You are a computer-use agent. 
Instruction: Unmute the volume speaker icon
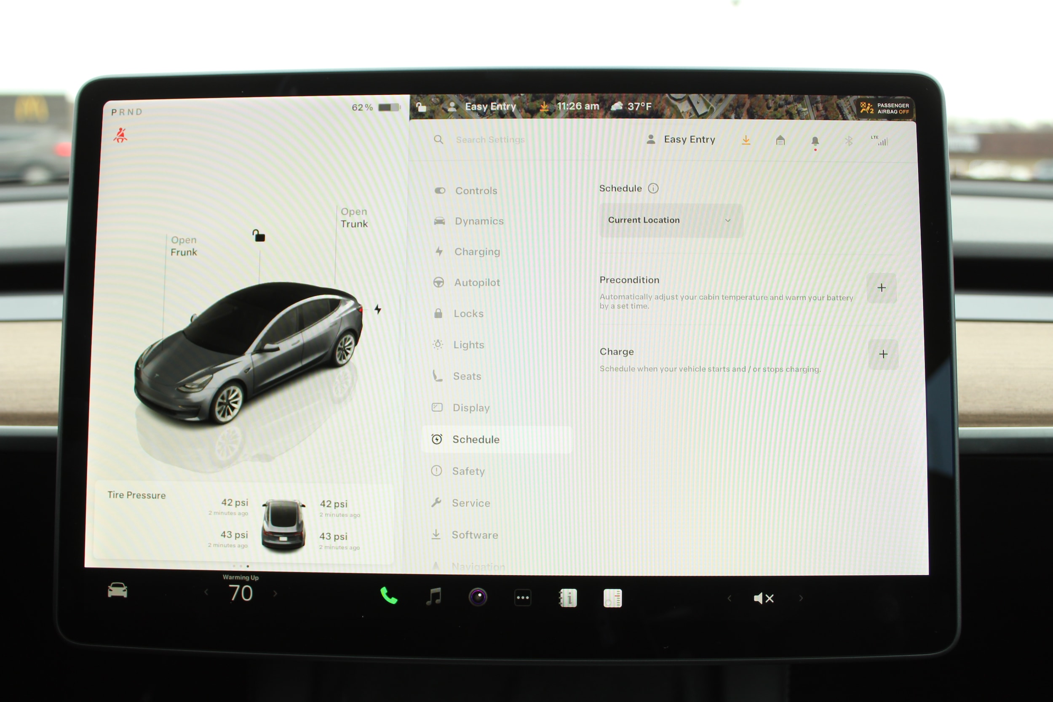763,598
